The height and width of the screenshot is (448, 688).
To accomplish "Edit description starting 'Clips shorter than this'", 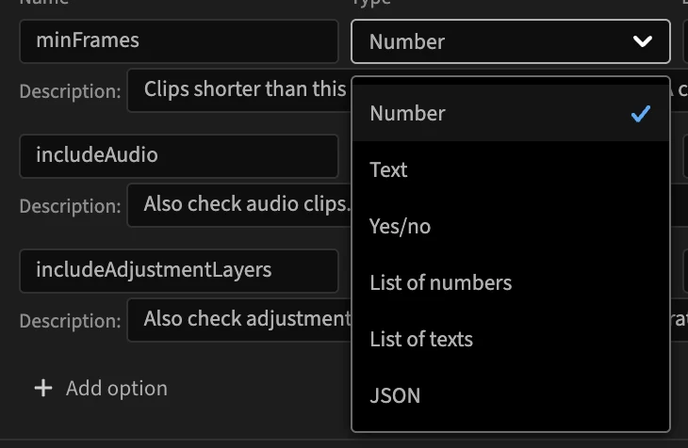I will pos(239,89).
